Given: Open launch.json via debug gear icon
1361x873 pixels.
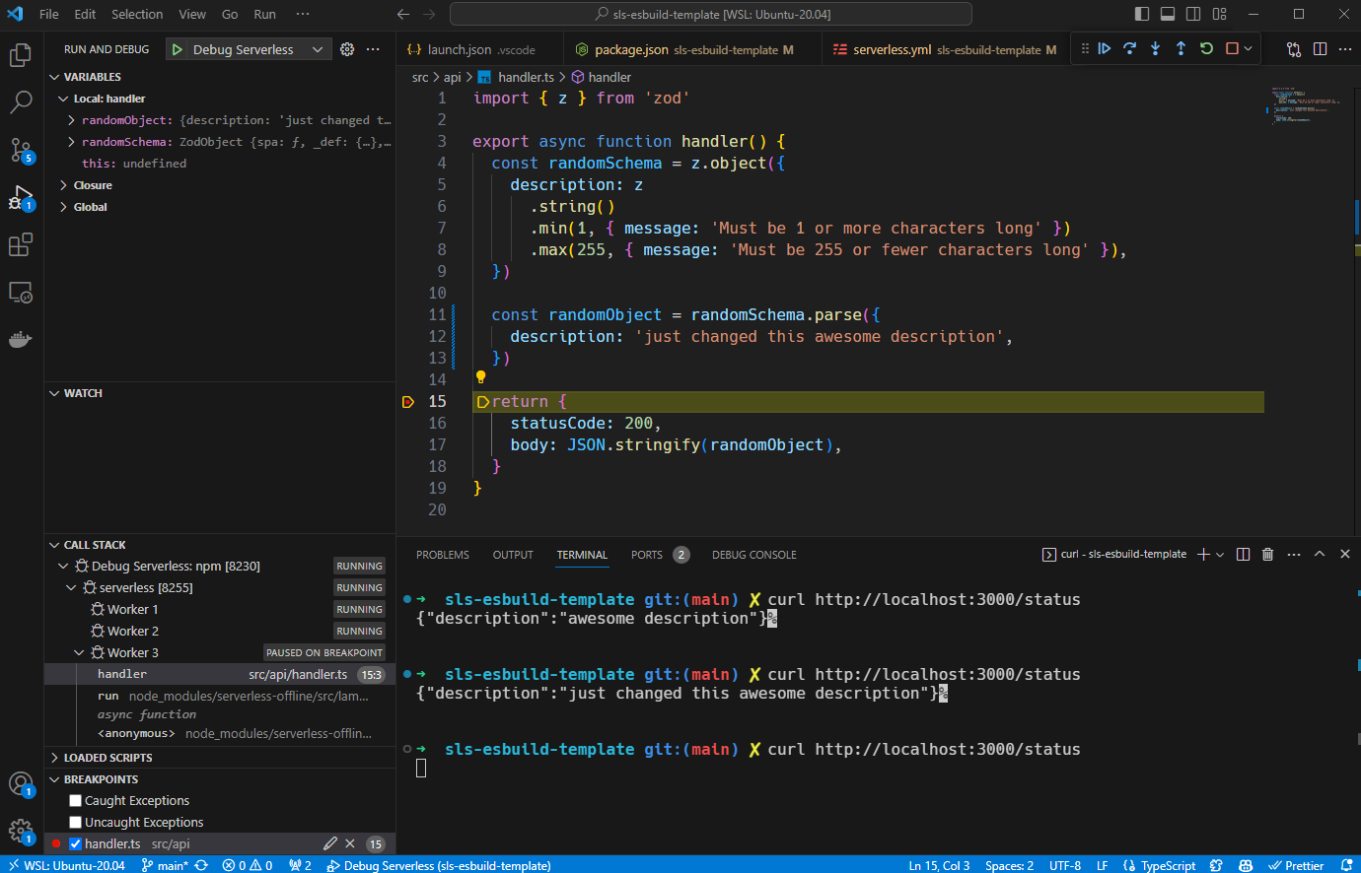Looking at the screenshot, I should (347, 49).
